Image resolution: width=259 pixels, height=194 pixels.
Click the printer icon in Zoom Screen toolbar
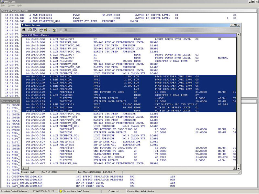click(x=29, y=30)
